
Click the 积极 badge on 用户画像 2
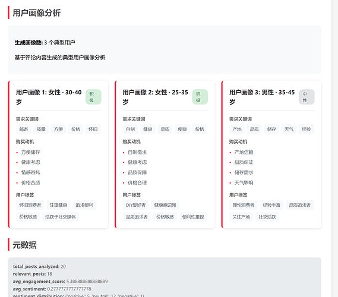(x=200, y=97)
